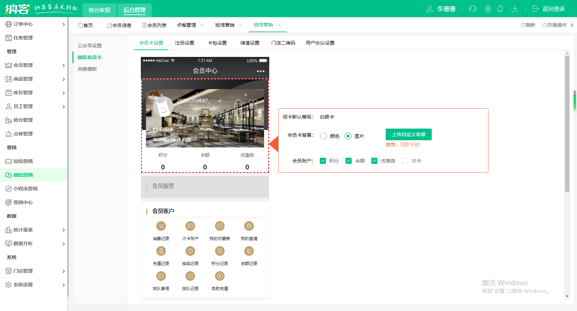577x311 pixels.
Task: Click the download icon in the top bar
Action: pyautogui.click(x=515, y=9)
